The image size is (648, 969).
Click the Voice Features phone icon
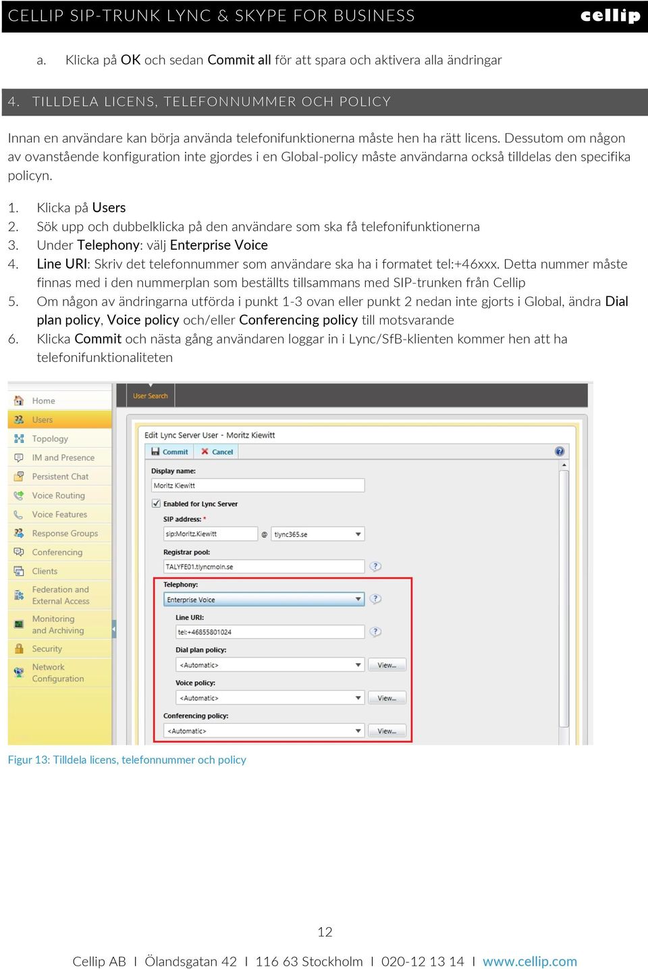pyautogui.click(x=19, y=514)
